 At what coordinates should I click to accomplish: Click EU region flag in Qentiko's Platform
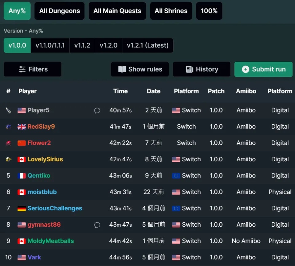[176, 176]
